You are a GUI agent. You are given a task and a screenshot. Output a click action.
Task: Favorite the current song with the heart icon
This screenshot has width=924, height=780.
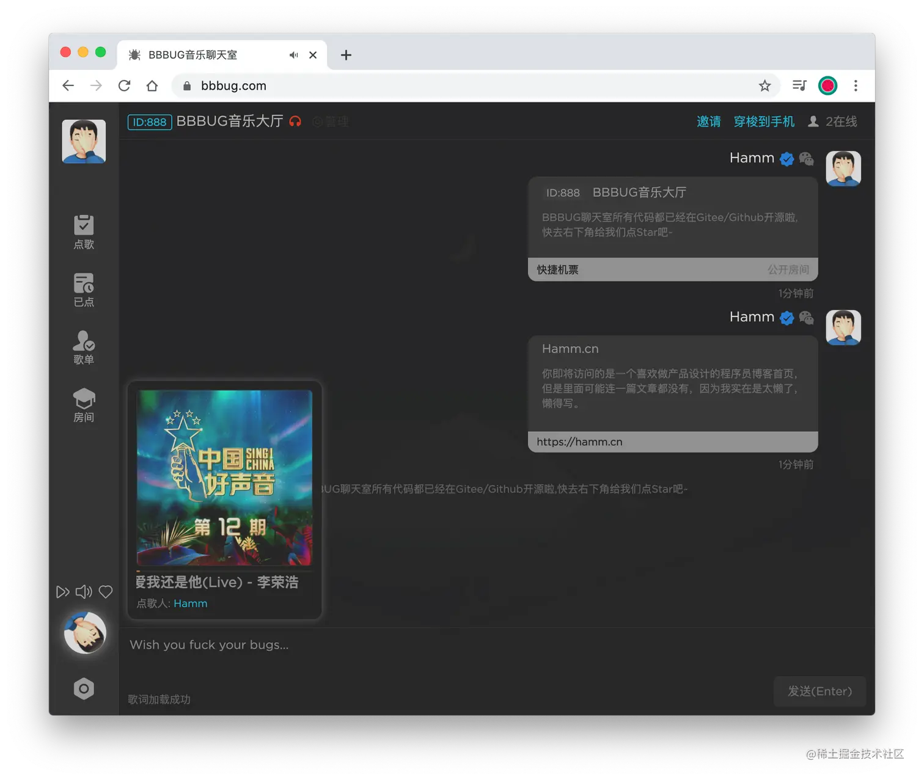[x=106, y=592]
